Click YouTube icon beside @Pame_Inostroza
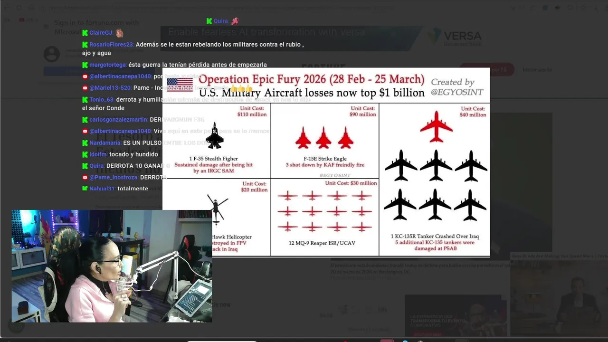 [x=85, y=177]
